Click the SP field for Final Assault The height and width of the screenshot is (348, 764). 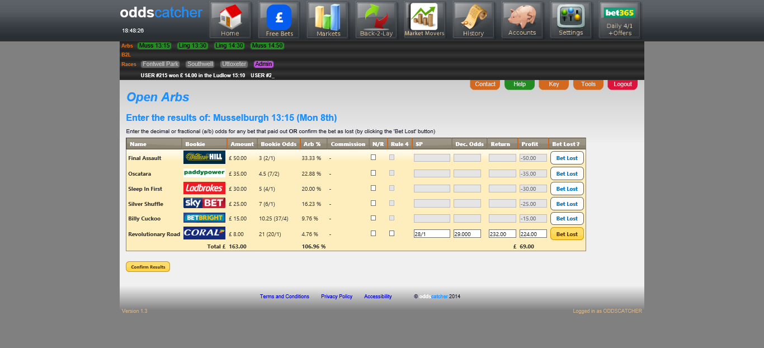click(432, 158)
